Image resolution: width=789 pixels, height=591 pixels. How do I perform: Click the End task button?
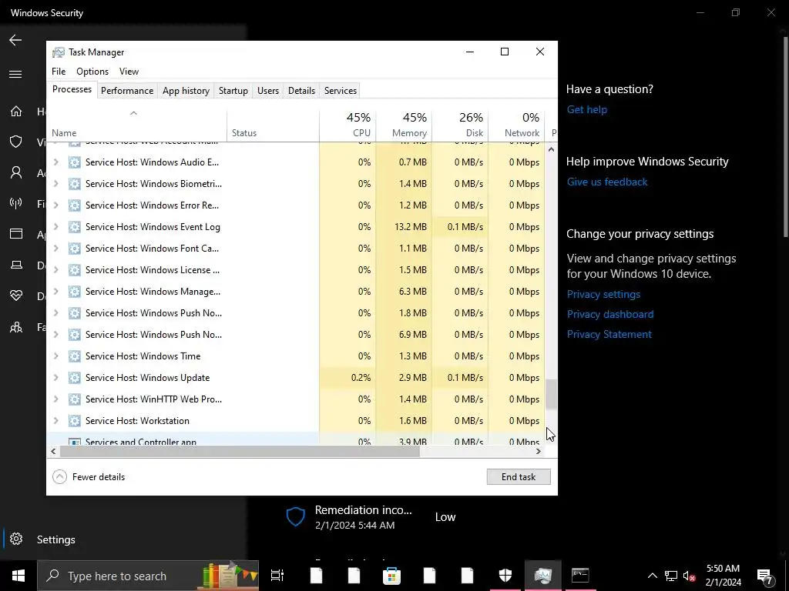pyautogui.click(x=519, y=477)
